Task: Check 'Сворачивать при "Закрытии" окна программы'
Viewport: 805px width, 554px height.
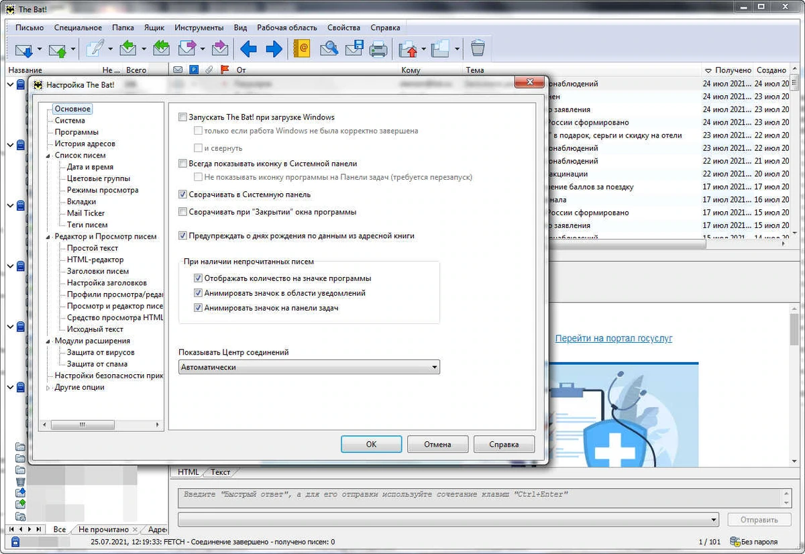Action: 183,212
